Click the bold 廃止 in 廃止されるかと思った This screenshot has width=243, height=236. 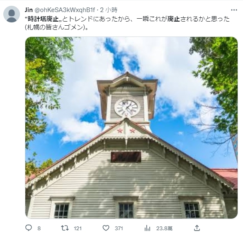(174, 19)
